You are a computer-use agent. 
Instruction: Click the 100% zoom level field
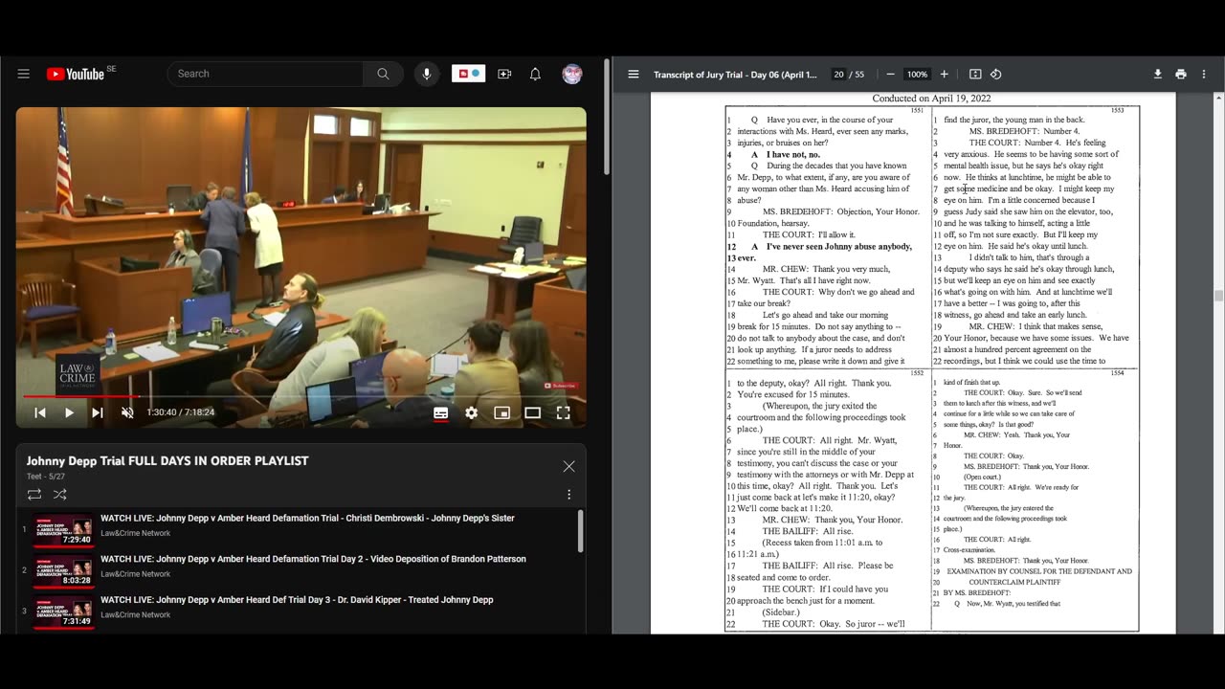coord(917,75)
